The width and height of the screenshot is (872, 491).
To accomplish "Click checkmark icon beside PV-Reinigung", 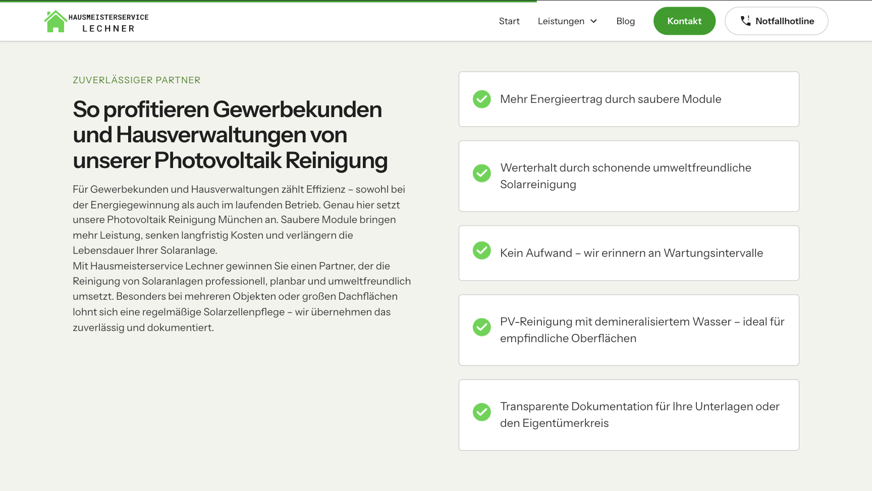I will click(482, 327).
